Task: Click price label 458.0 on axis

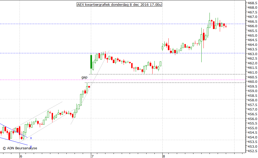Action: (252, 100)
